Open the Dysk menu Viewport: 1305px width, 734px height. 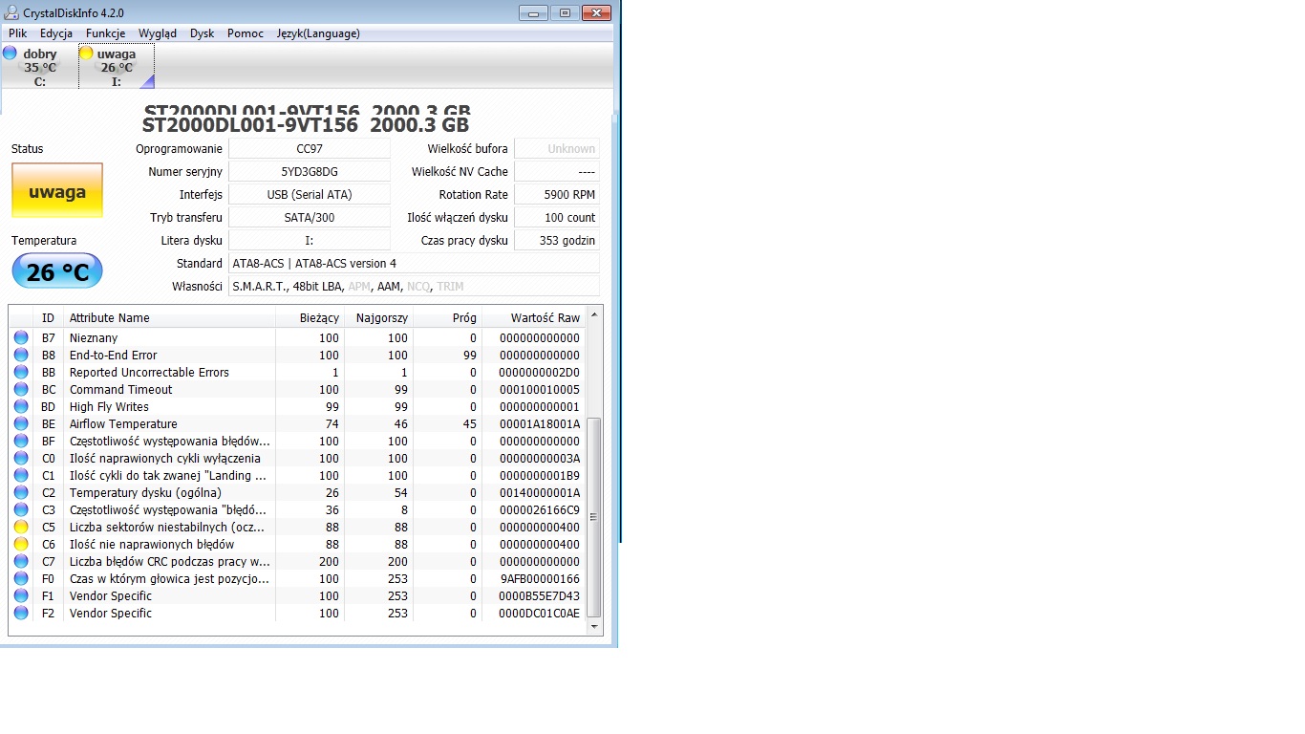[203, 33]
